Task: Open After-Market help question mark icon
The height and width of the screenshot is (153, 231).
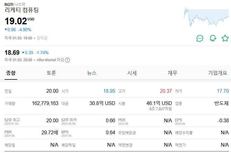Action: pyautogui.click(x=67, y=60)
